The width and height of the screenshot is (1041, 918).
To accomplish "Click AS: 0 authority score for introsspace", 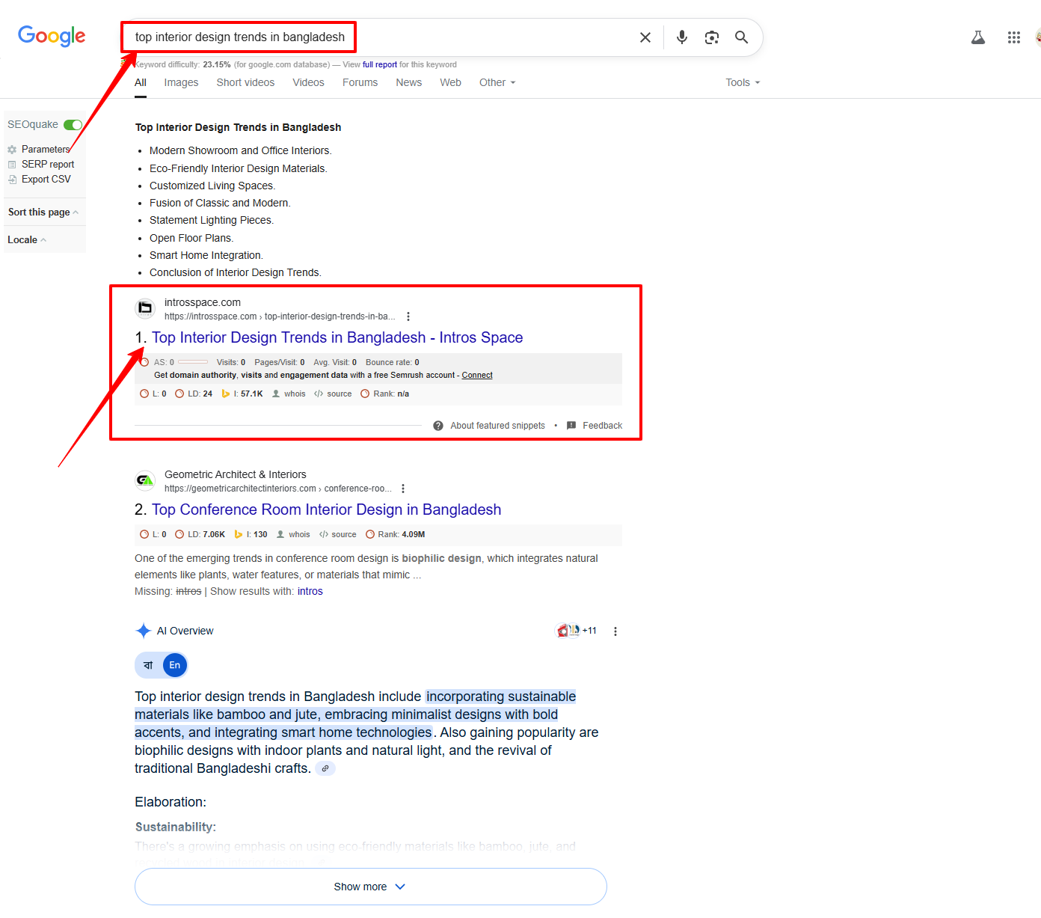I will (175, 363).
